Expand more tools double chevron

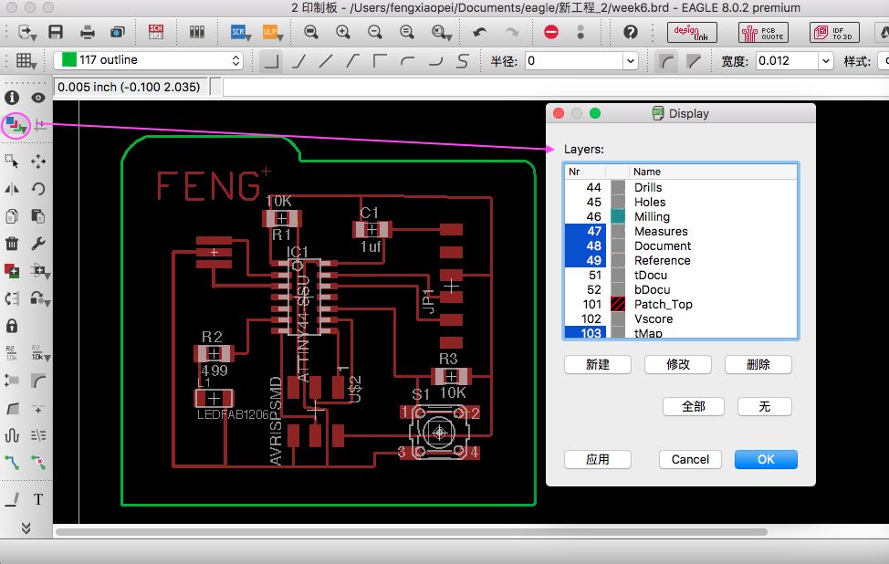[26, 528]
